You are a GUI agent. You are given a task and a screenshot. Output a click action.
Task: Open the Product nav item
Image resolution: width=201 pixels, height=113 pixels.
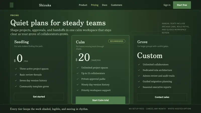(x=83, y=5)
